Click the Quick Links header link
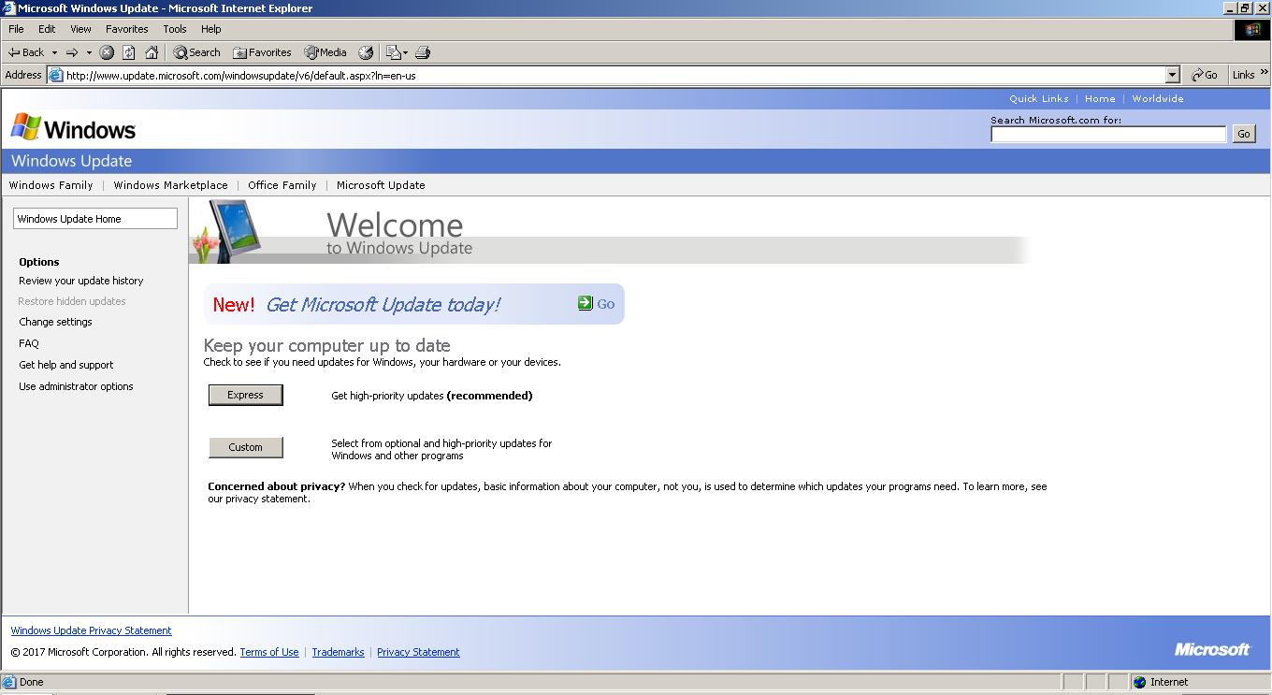Viewport: 1272px width, 695px height. (1038, 98)
